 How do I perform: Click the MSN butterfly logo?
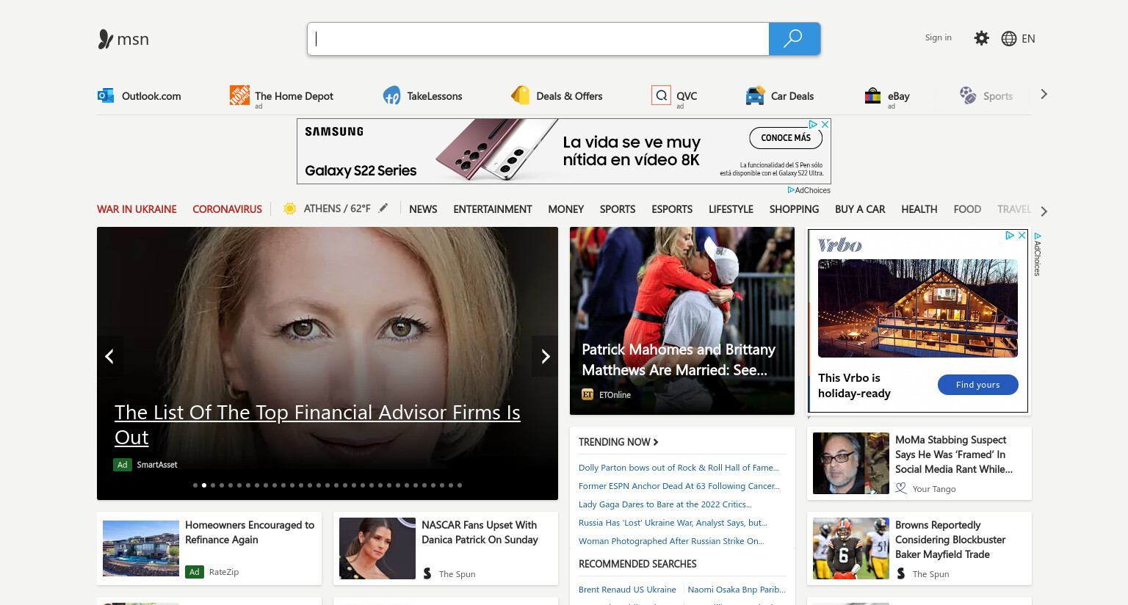pyautogui.click(x=106, y=39)
